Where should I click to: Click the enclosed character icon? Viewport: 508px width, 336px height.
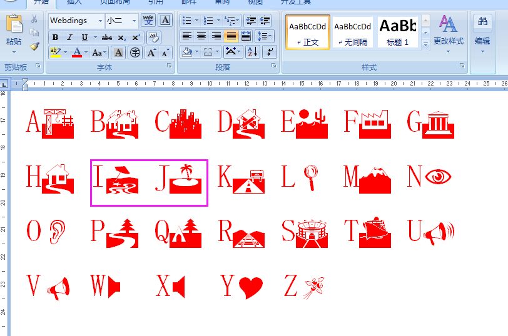[135, 52]
